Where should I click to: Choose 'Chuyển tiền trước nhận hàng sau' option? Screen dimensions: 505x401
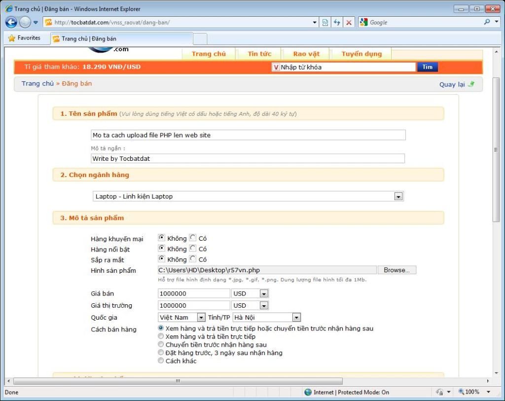(161, 344)
